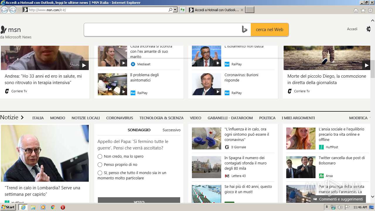Open the CORONAVIRUS tab
The width and height of the screenshot is (375, 211).
tap(120, 118)
